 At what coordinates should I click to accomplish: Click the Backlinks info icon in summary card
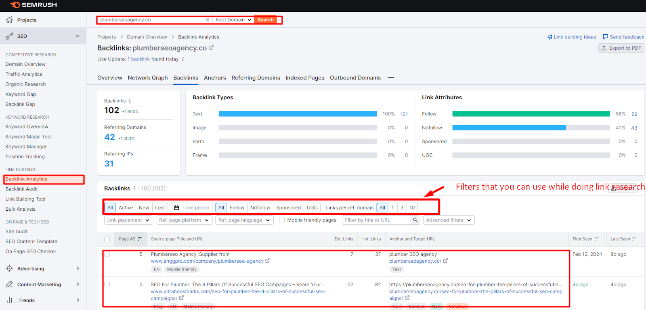pyautogui.click(x=130, y=101)
